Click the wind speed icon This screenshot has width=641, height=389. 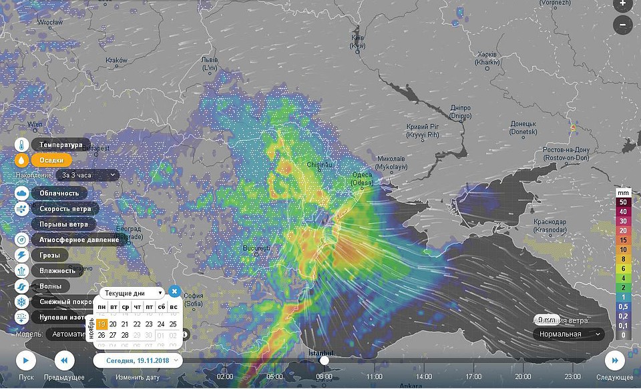click(x=21, y=208)
